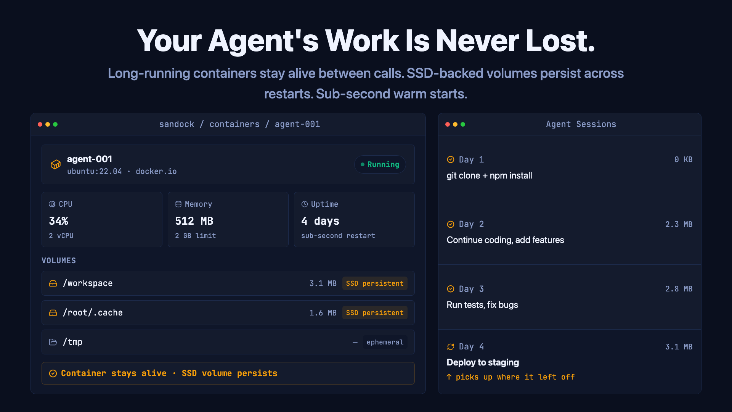Click the agent-001 container cube icon

[56, 164]
